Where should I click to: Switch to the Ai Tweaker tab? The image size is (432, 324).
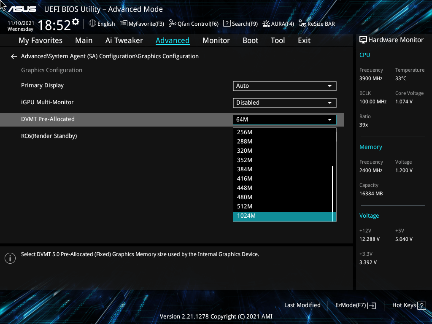pyautogui.click(x=124, y=40)
